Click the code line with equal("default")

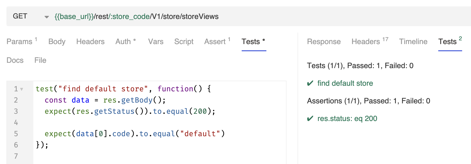pyautogui.click(x=135, y=134)
